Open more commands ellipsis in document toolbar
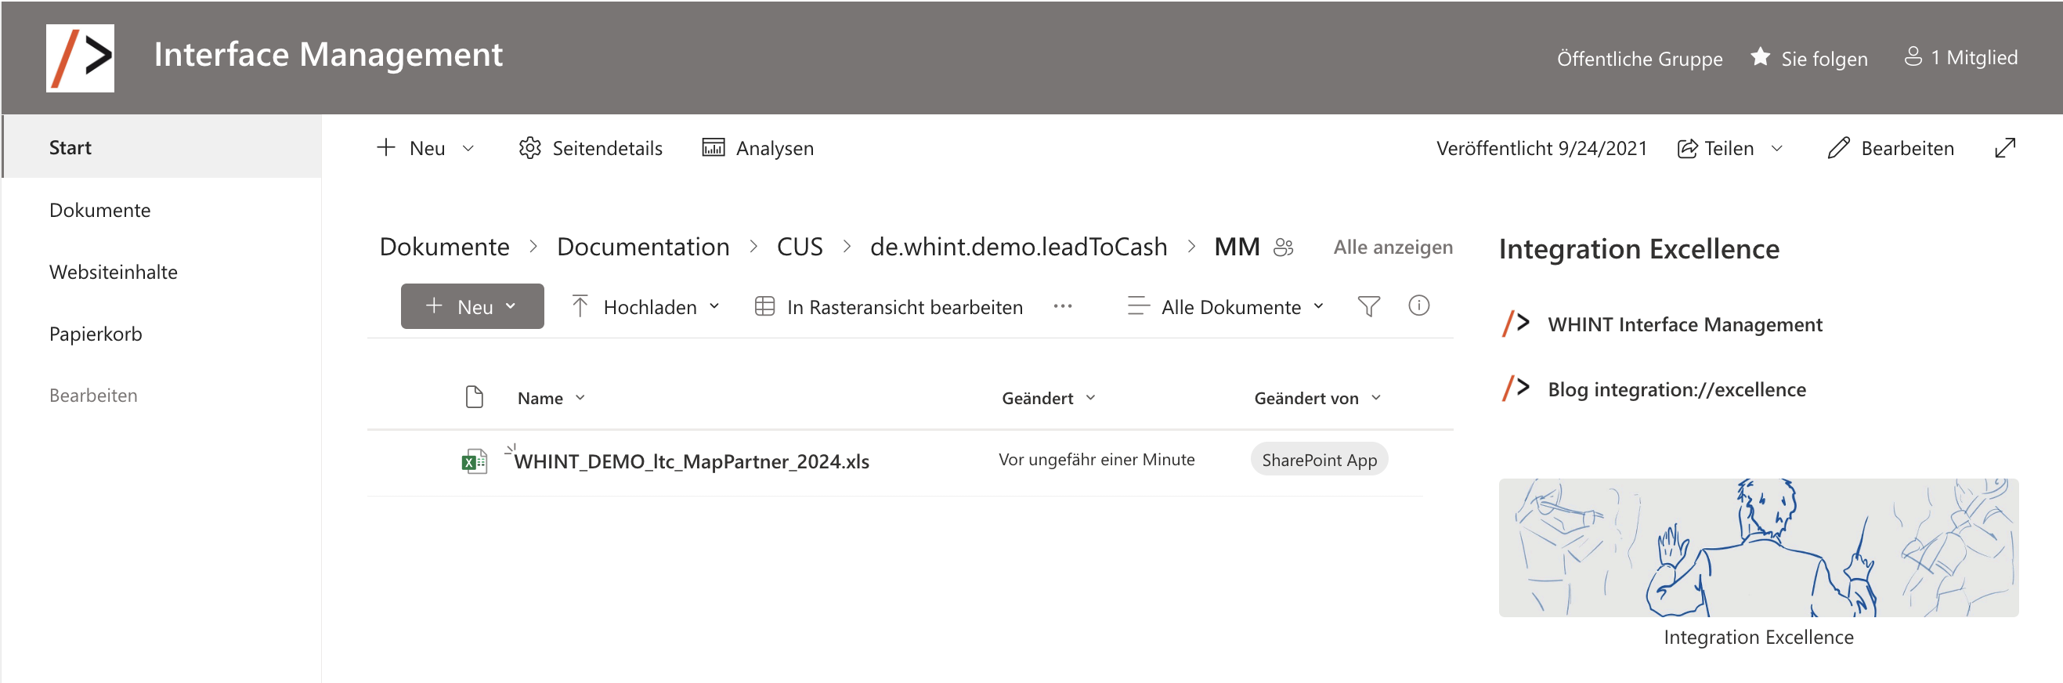2063x683 pixels. (1062, 306)
